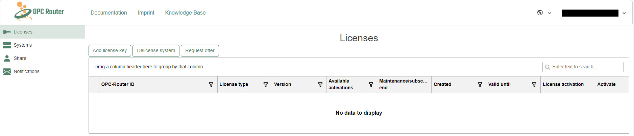Focus the Enter text to search field
Image resolution: width=634 pixels, height=136 pixels.
click(x=583, y=67)
